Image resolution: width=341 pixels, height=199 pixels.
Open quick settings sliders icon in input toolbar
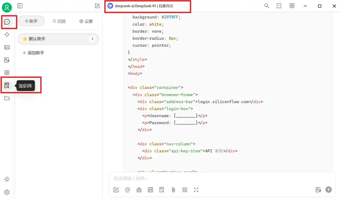151,190
